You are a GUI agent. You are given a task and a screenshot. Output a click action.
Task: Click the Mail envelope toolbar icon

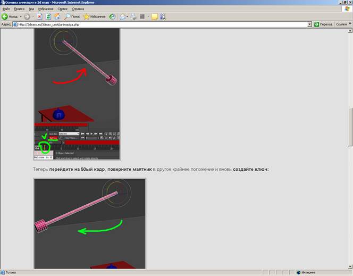(122, 16)
